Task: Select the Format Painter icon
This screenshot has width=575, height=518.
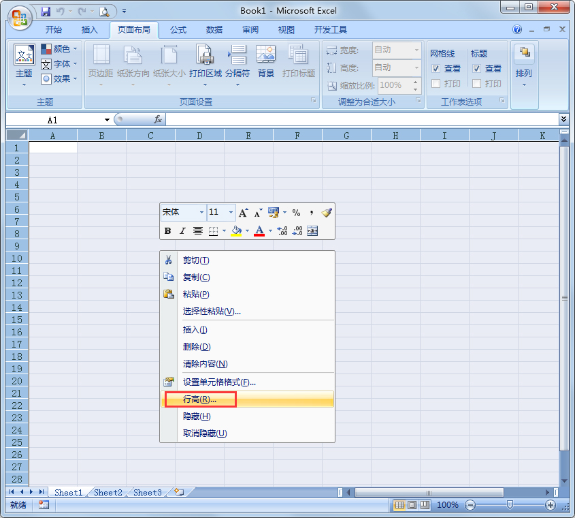Action: (325, 213)
